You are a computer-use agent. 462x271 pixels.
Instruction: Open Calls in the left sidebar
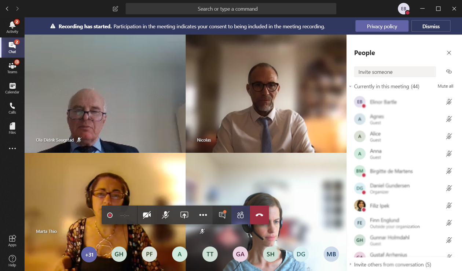coord(12,108)
